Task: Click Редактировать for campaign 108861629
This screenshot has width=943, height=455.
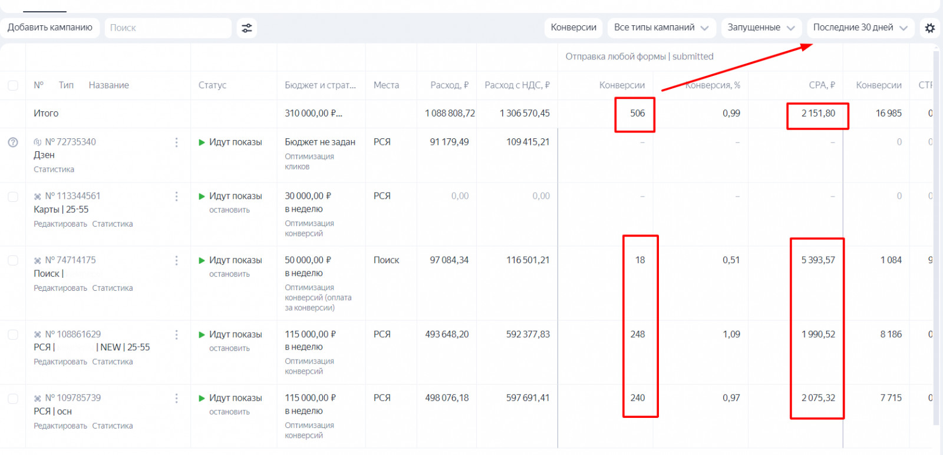Action: (60, 362)
